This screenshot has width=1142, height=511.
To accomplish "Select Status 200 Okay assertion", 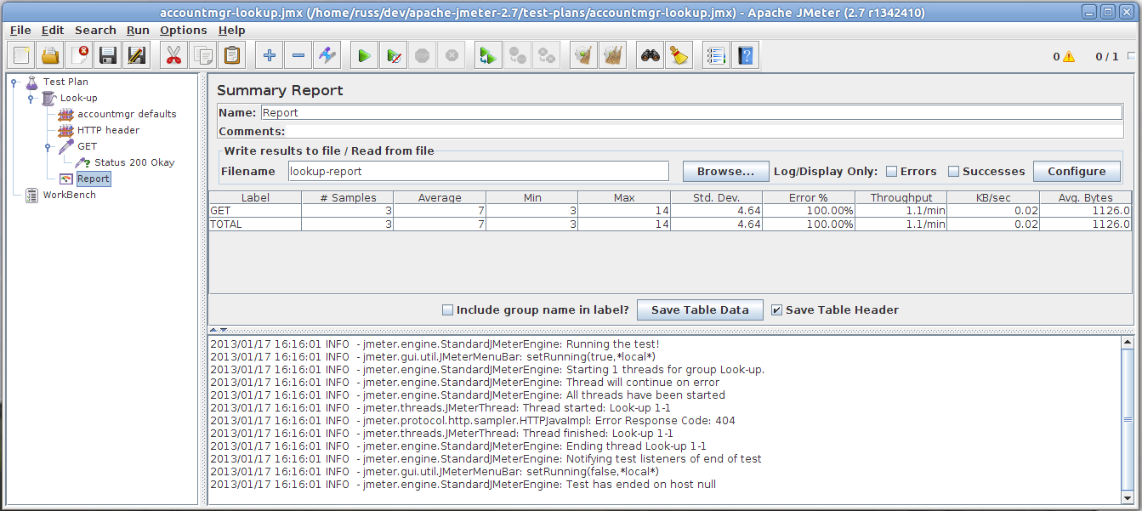I will click(134, 163).
